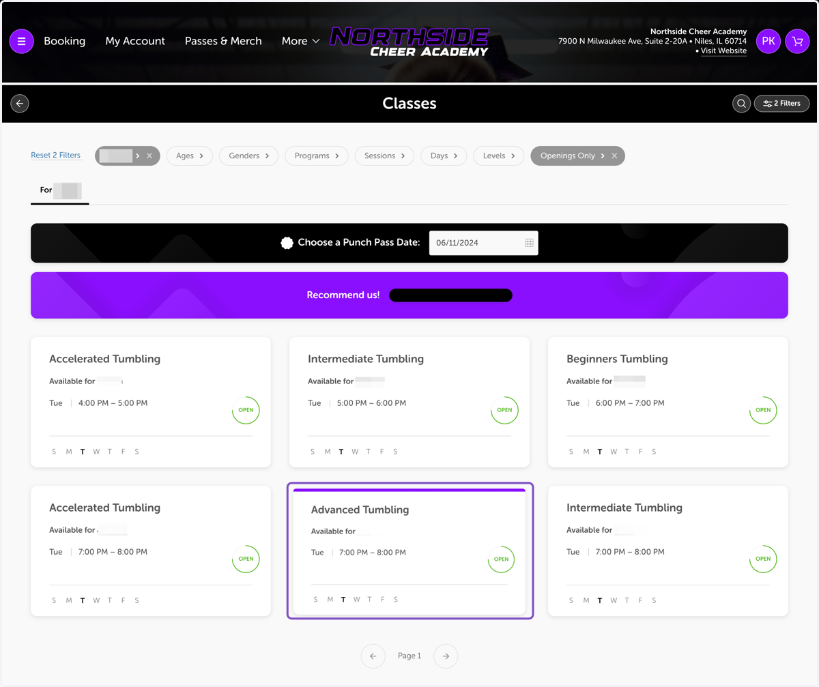Click OPEN status on Intermediate Tumbling 5:00 PM
Viewport: 819px width, 687px height.
pyautogui.click(x=504, y=410)
